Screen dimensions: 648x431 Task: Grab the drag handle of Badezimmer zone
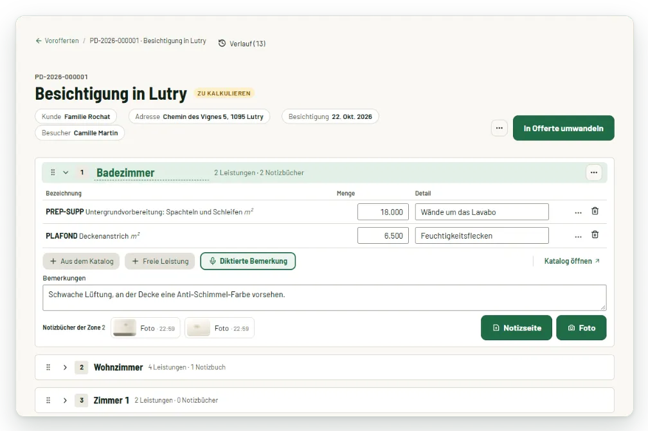(53, 172)
